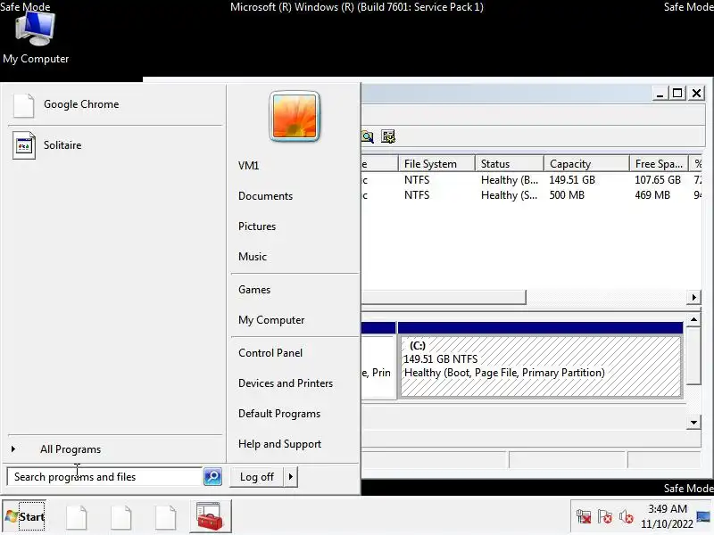Image resolution: width=714 pixels, height=535 pixels.
Task: Click the disk pane scroll down arrow
Action: [x=693, y=423]
